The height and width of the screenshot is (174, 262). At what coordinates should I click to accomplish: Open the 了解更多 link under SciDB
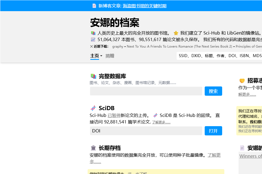161,122
